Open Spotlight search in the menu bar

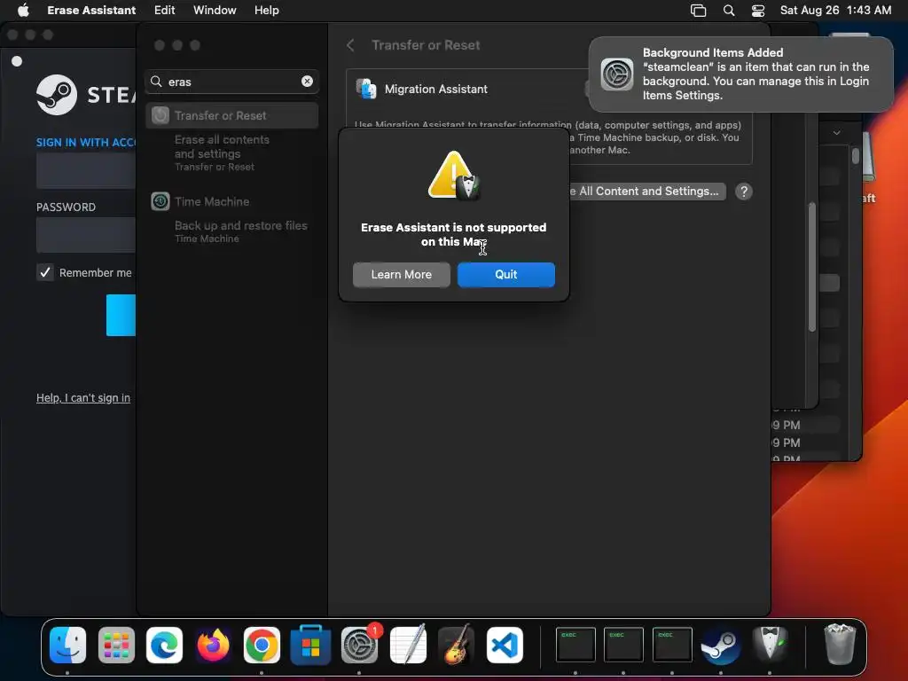click(x=729, y=11)
